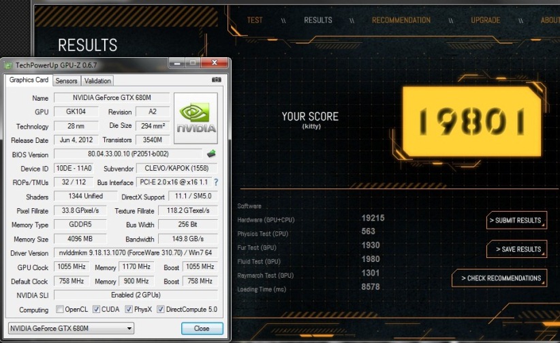Click the Fur Test score 1930
The height and width of the screenshot is (343, 560).
(x=371, y=245)
